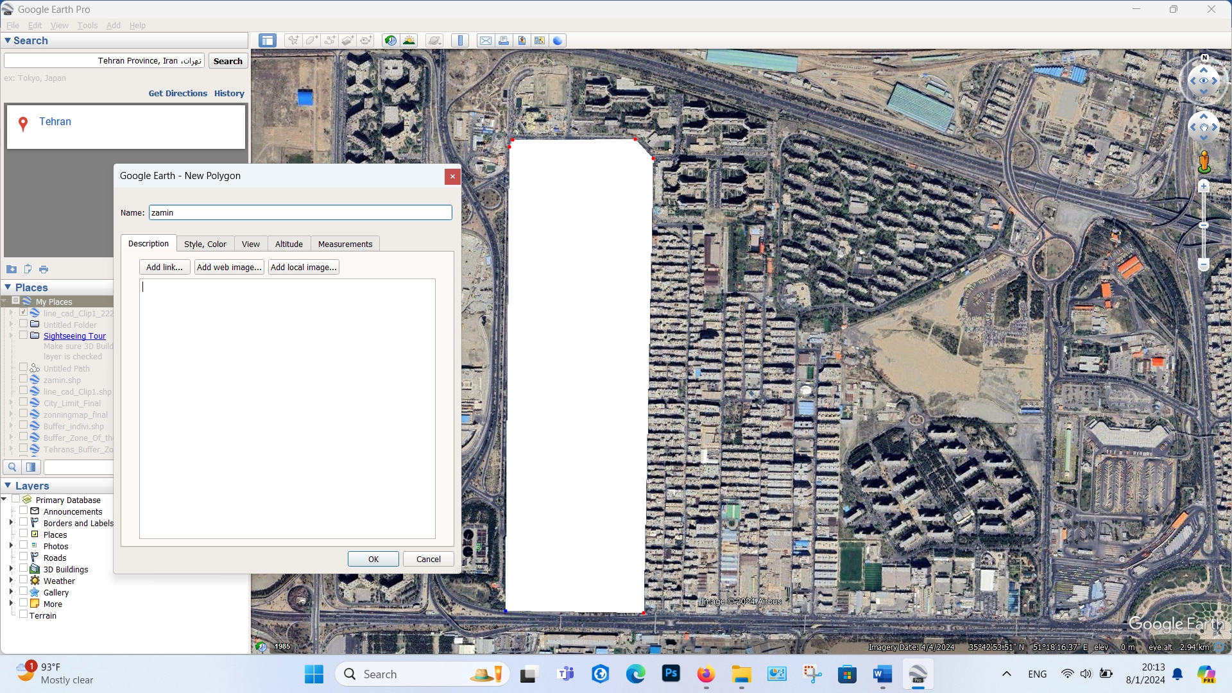This screenshot has height=693, width=1232.
Task: Click the zoom out minus on the map slider
Action: click(1204, 264)
